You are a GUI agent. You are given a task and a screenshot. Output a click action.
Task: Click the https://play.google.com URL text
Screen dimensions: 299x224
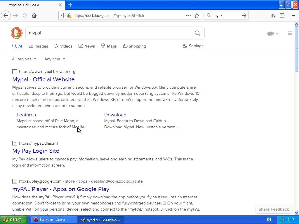click(x=40, y=181)
